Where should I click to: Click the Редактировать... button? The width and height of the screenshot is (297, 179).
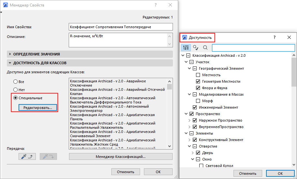point(38,108)
